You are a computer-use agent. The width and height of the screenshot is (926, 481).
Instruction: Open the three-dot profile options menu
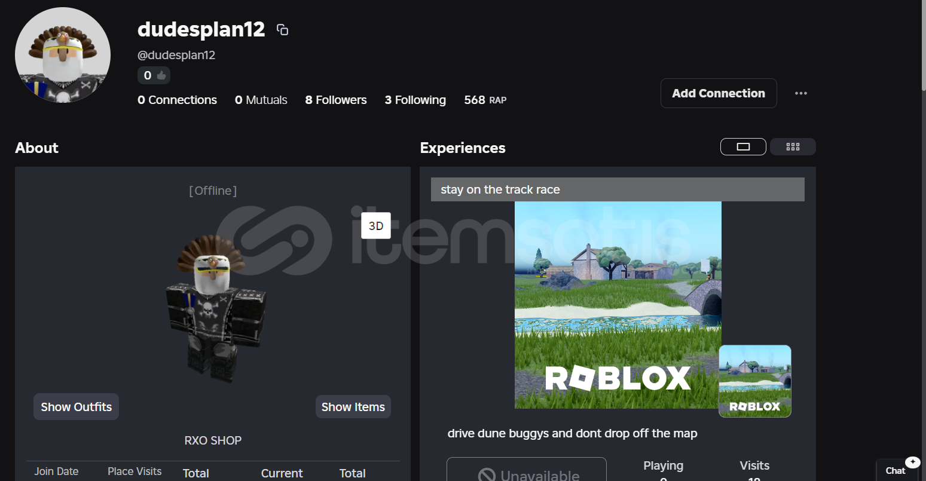801,93
